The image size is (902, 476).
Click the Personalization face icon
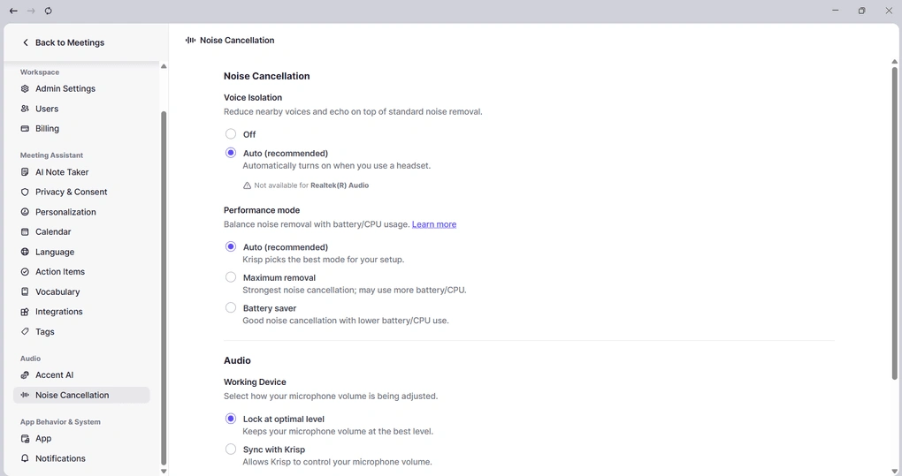[x=25, y=212]
